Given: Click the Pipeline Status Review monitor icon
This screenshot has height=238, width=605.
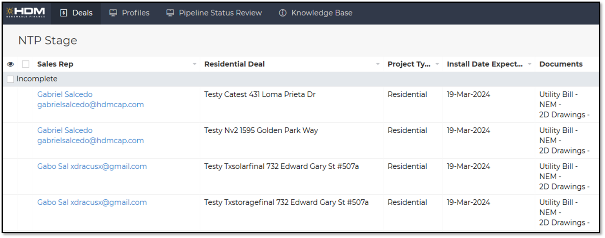Looking at the screenshot, I should point(170,13).
